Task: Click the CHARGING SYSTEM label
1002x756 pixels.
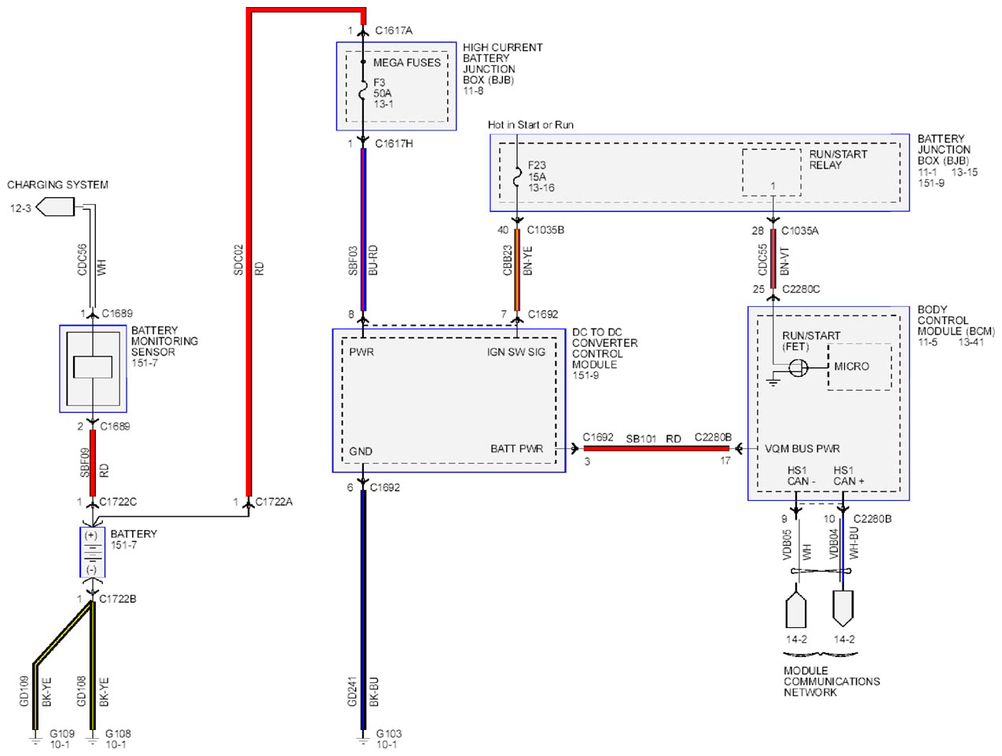Action: pos(57,184)
